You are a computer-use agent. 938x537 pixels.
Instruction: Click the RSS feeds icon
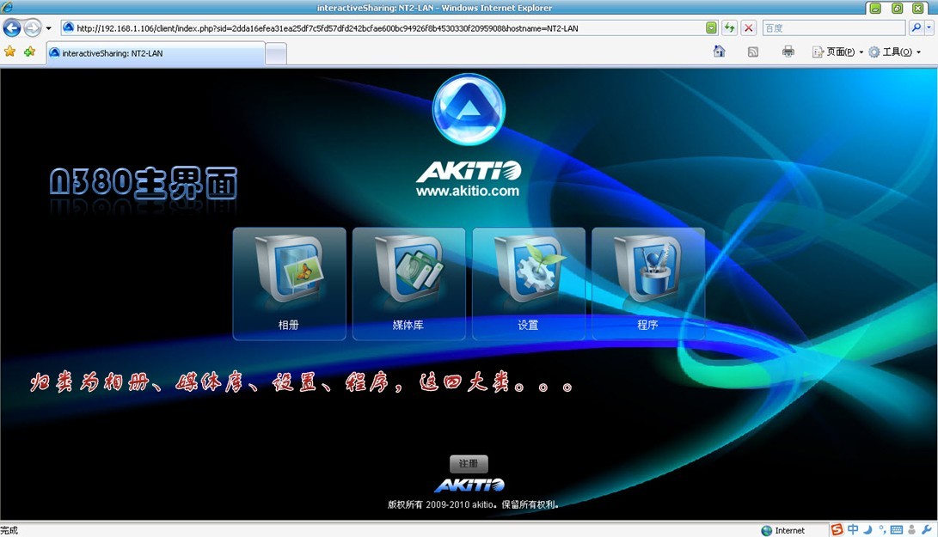pyautogui.click(x=753, y=52)
